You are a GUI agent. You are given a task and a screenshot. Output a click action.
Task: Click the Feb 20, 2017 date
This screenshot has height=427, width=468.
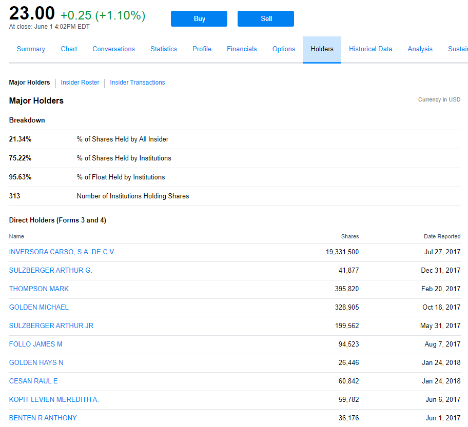click(441, 289)
